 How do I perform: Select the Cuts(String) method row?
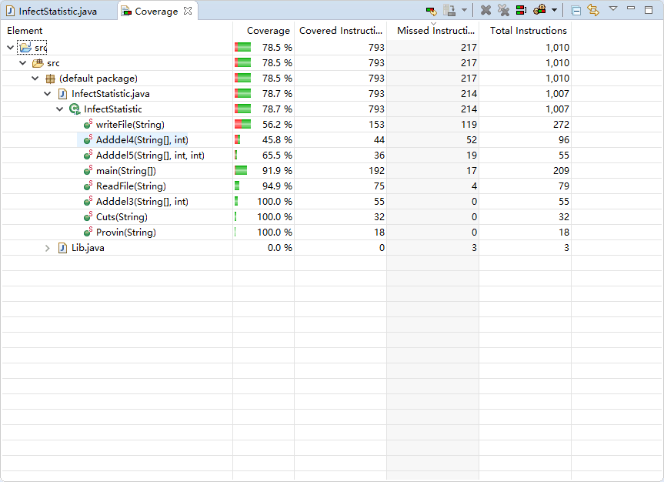[122, 217]
